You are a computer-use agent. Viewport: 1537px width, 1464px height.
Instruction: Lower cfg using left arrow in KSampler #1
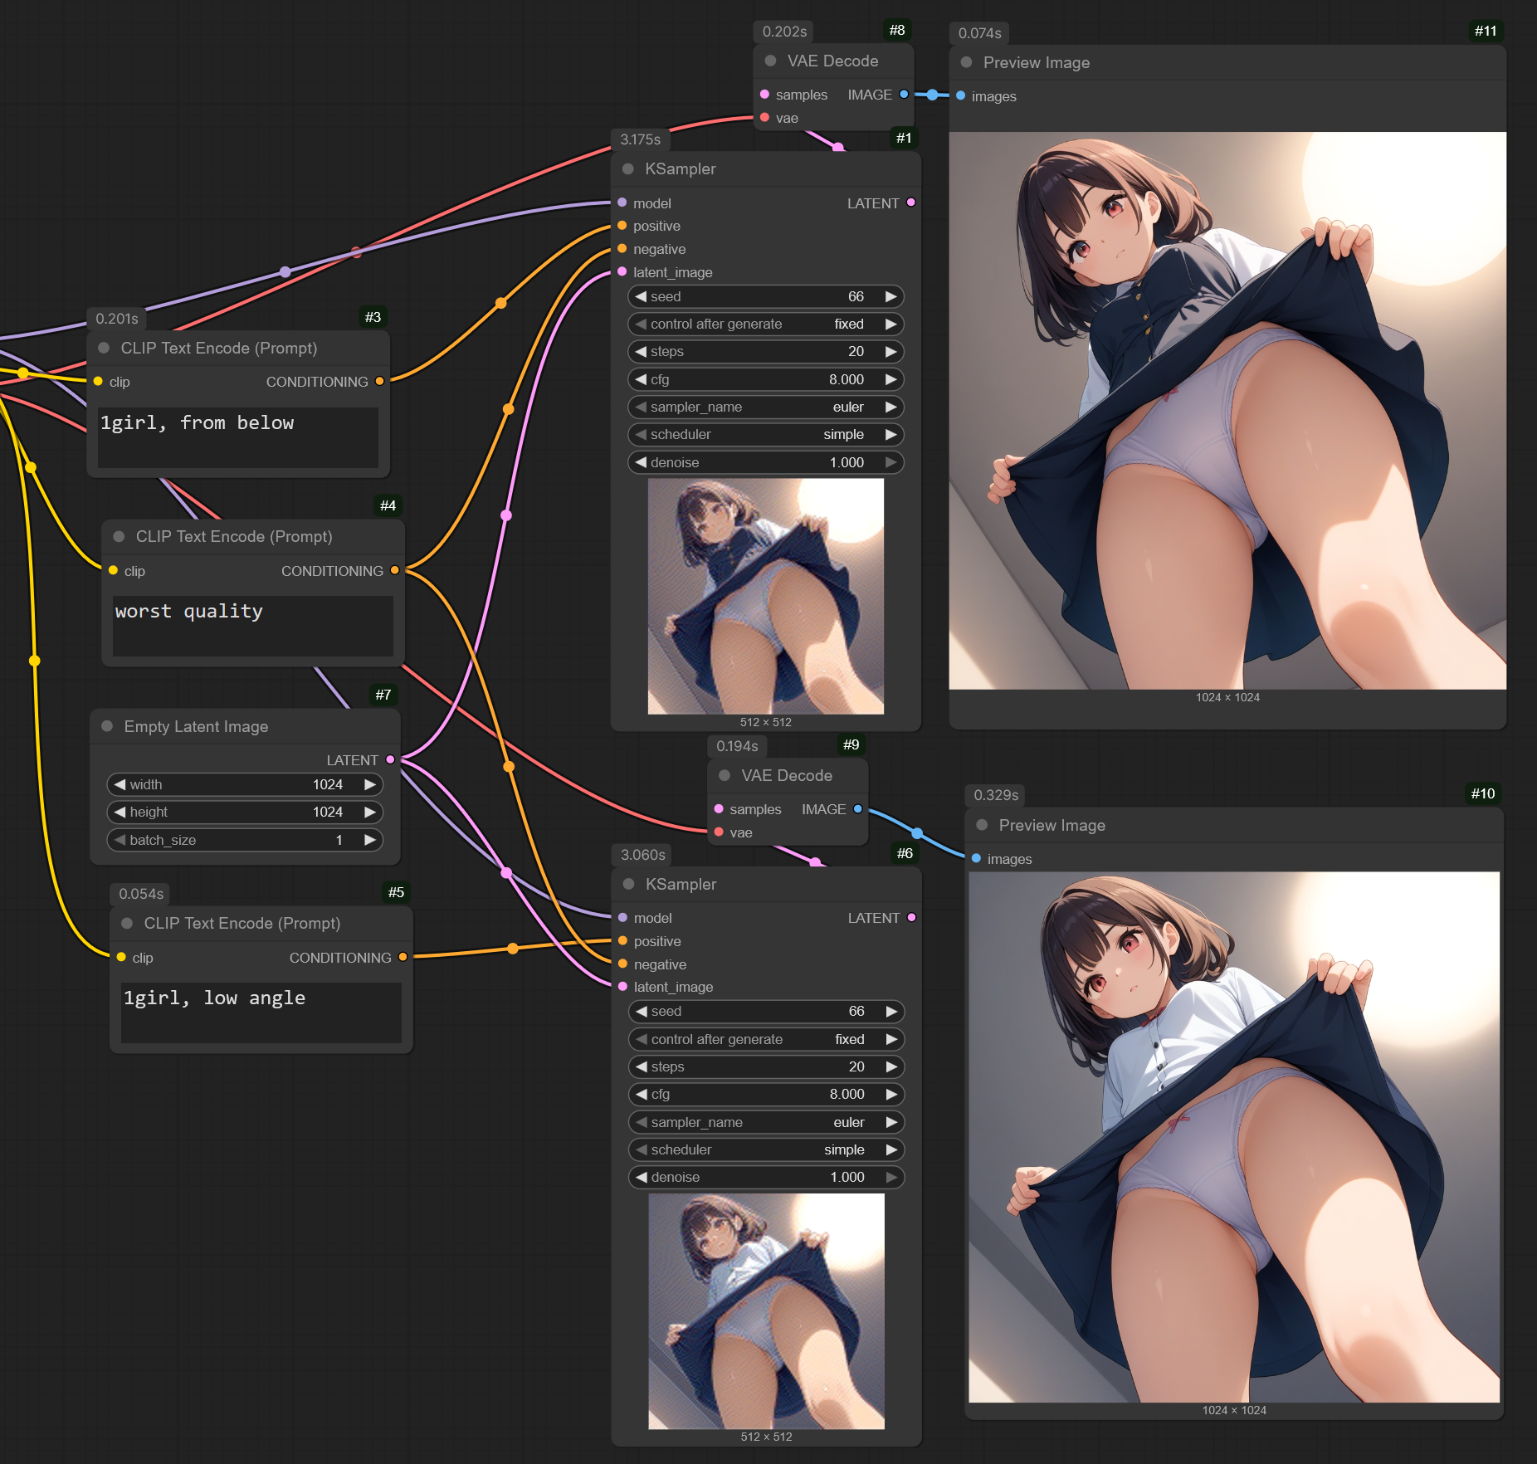(x=641, y=379)
